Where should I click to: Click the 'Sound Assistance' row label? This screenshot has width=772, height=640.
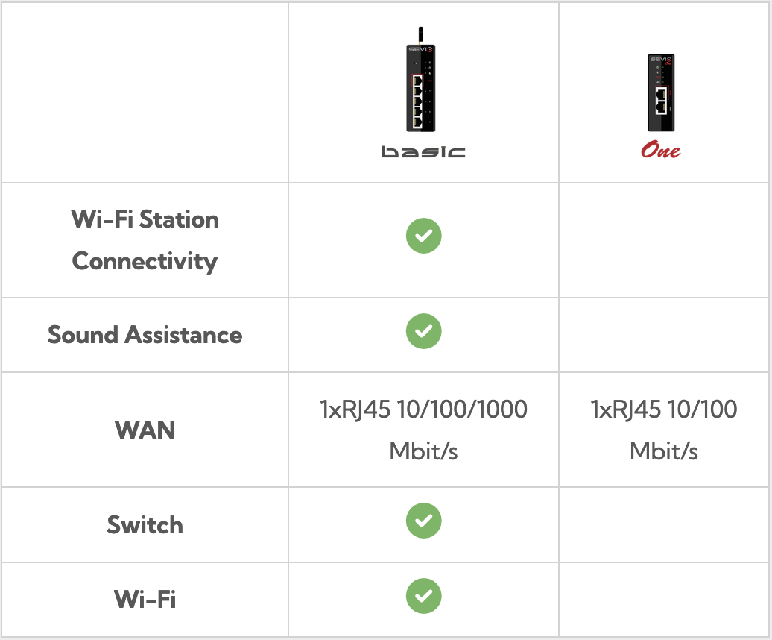pyautogui.click(x=145, y=335)
